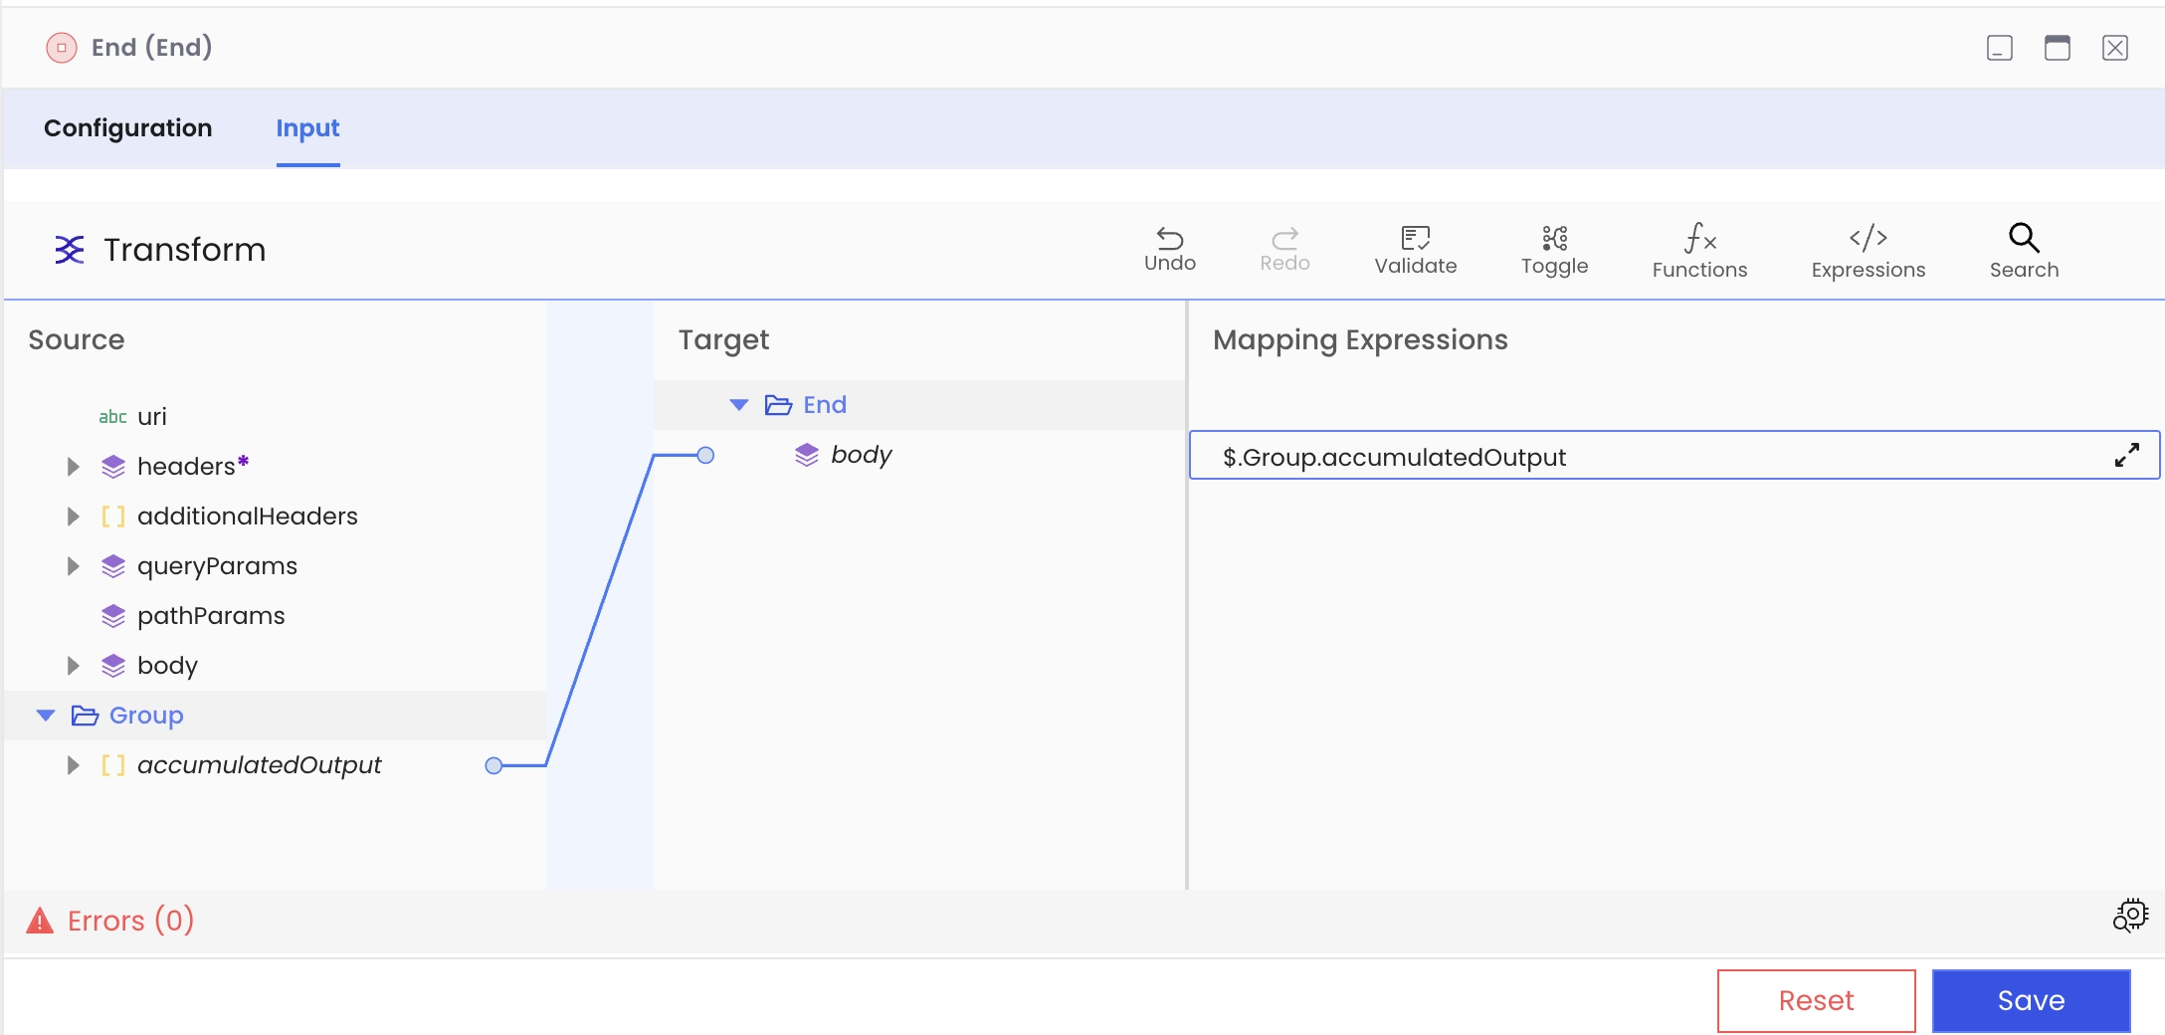The height and width of the screenshot is (1035, 2165).
Task: Click the Validate mapping icon
Action: tap(1415, 239)
